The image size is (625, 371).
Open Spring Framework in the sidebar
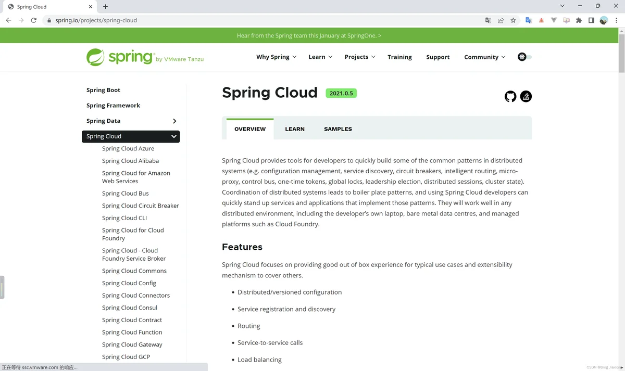tap(113, 105)
